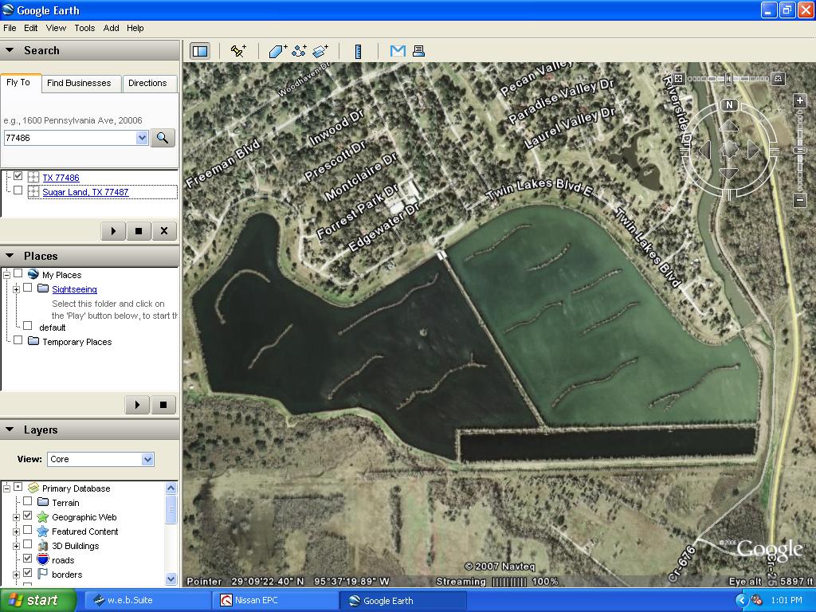The width and height of the screenshot is (816, 612).
Task: Click the Email envelope icon
Action: (398, 51)
